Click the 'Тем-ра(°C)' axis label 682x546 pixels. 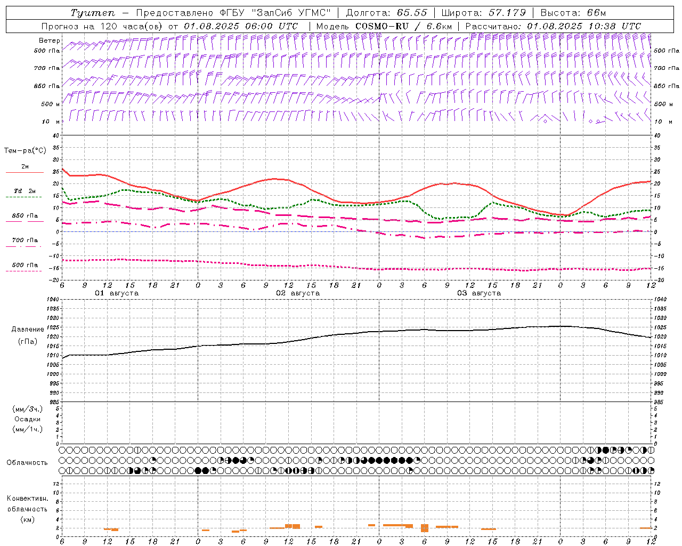click(x=25, y=151)
